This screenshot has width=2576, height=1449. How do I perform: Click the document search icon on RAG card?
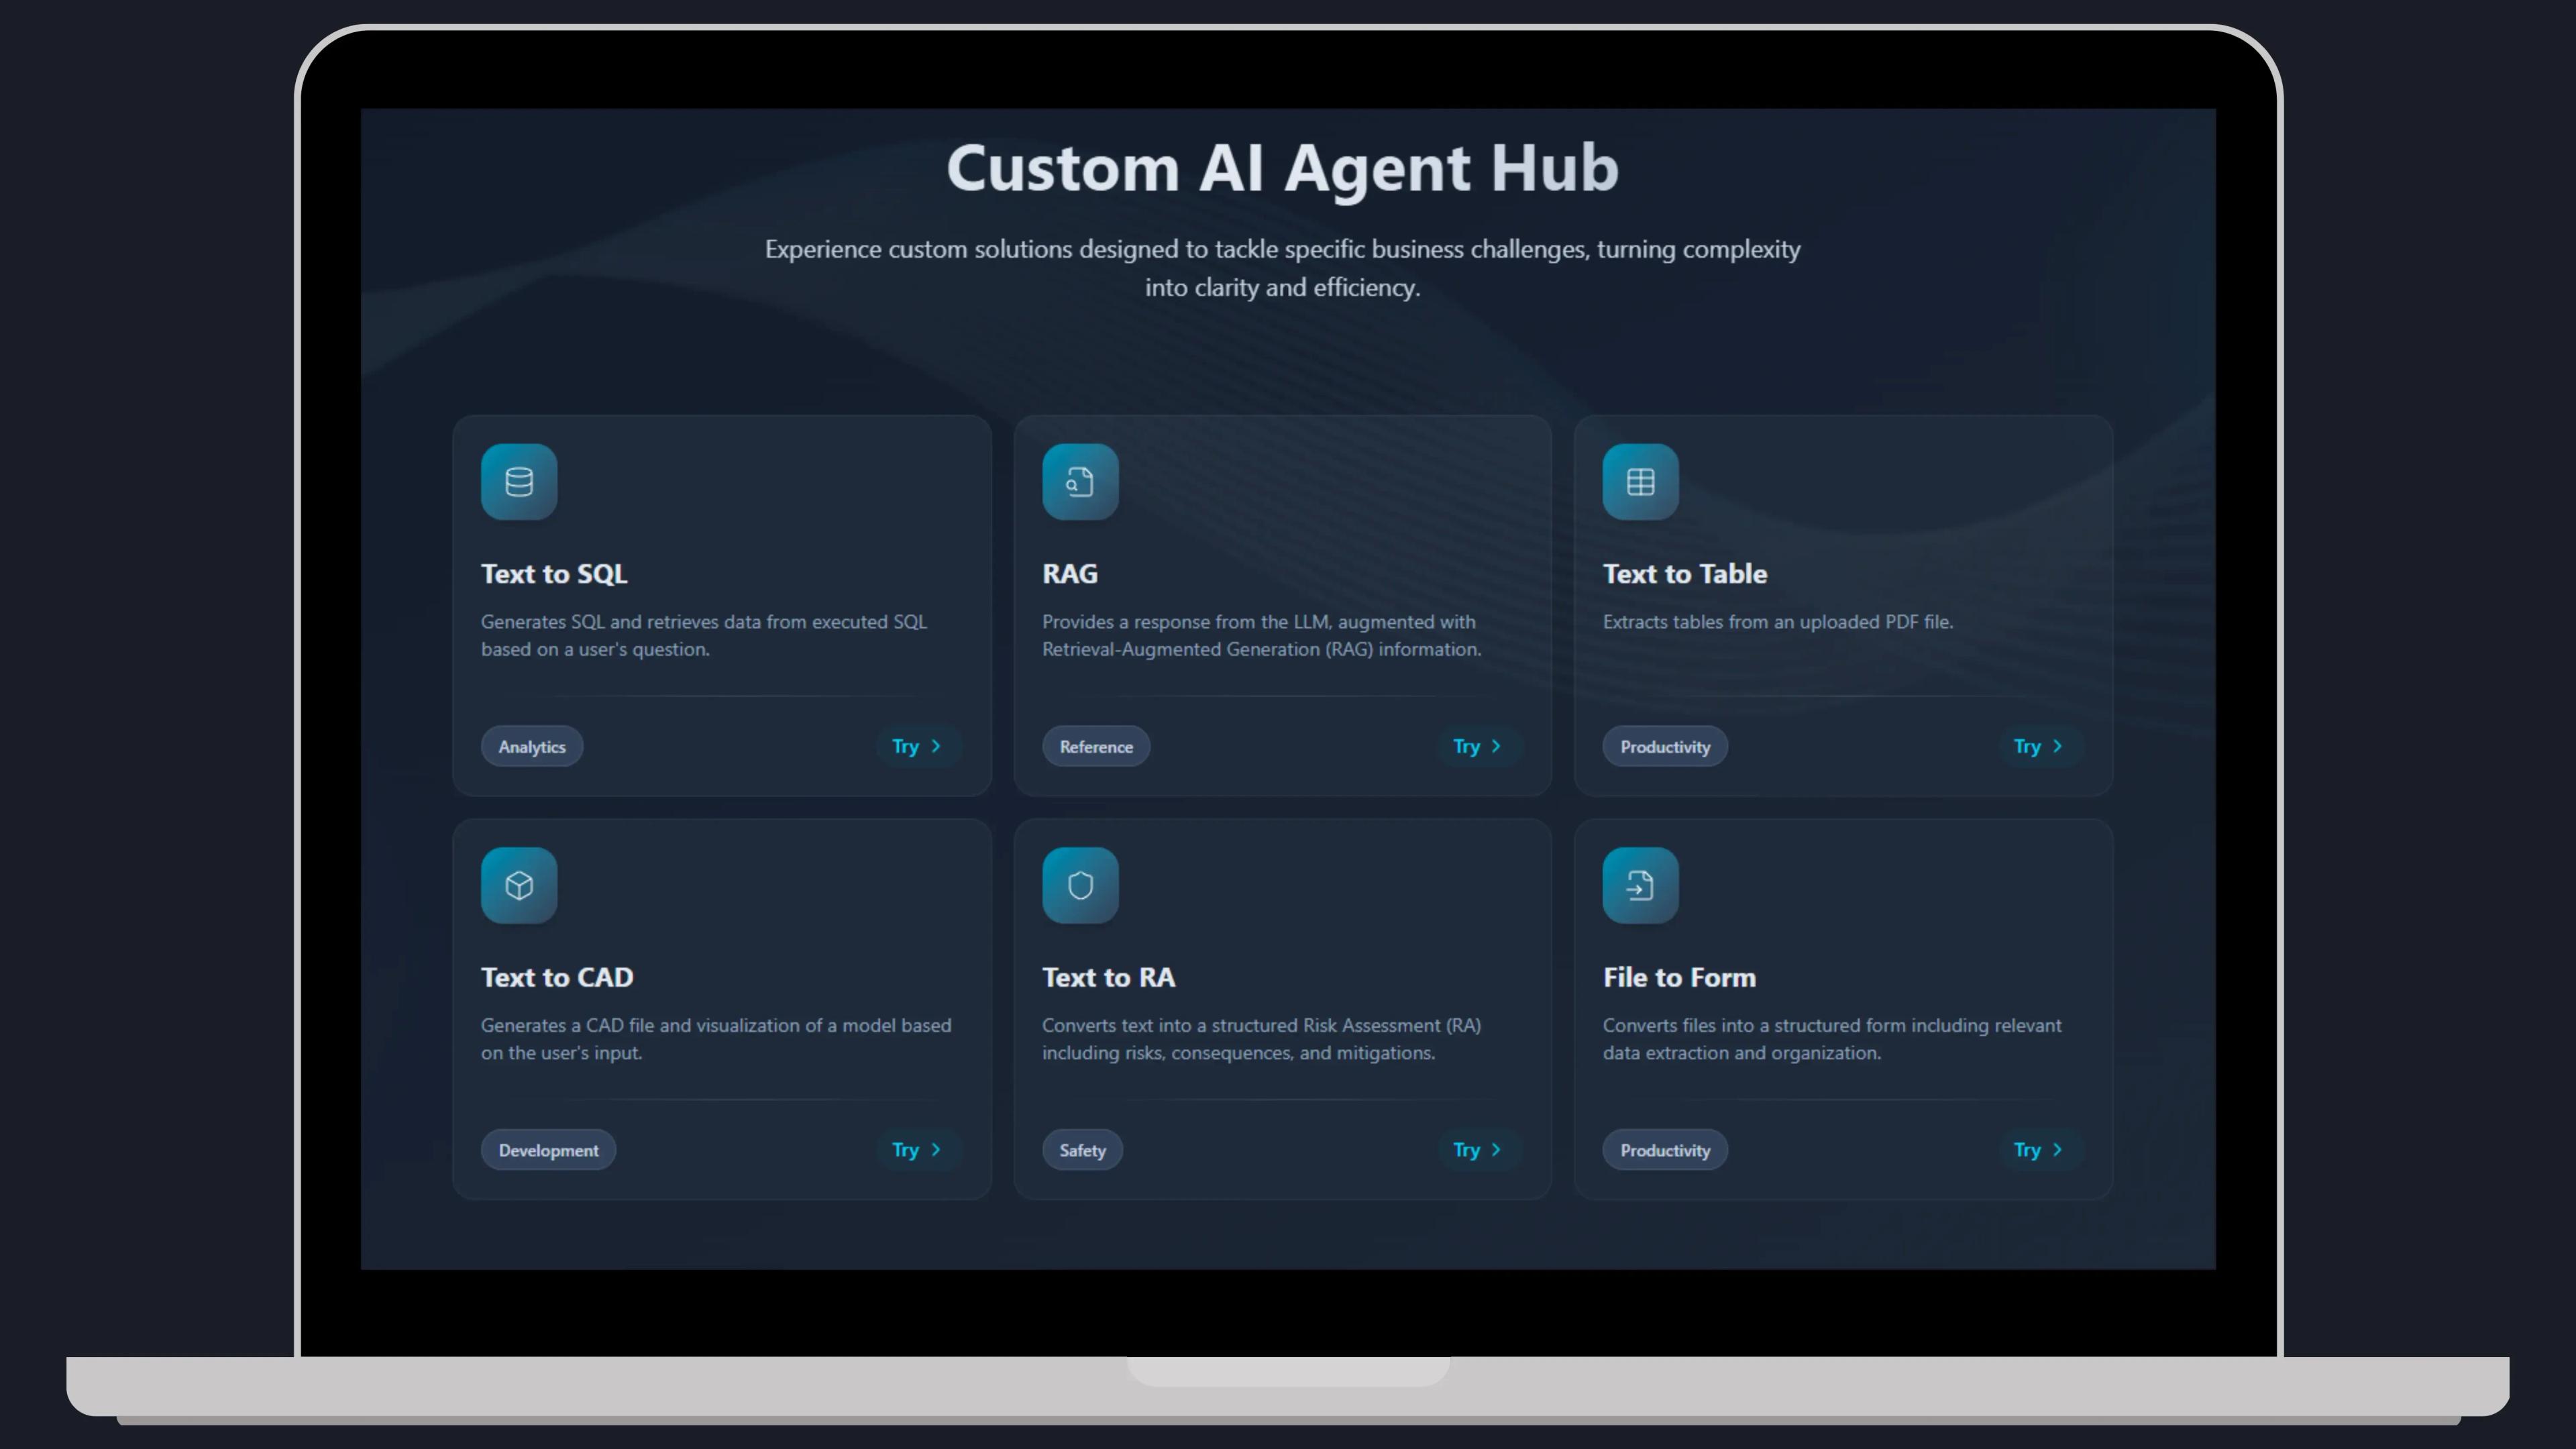[1079, 481]
